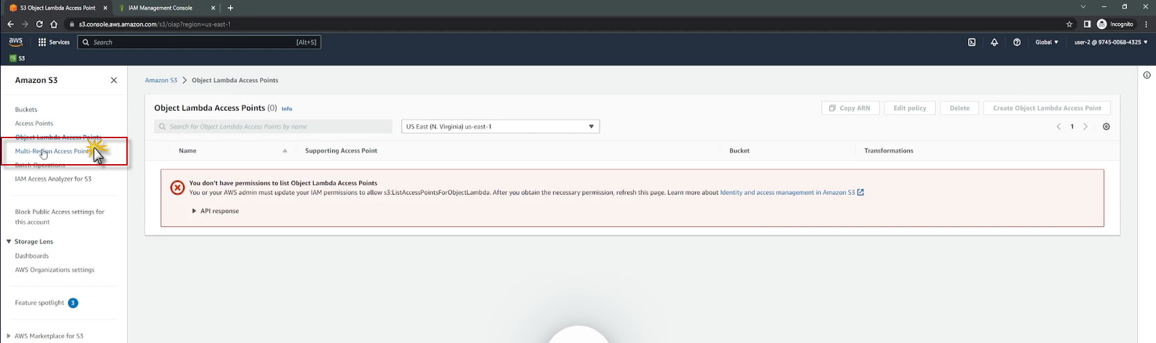Open tab search chevron

(x=1083, y=7)
